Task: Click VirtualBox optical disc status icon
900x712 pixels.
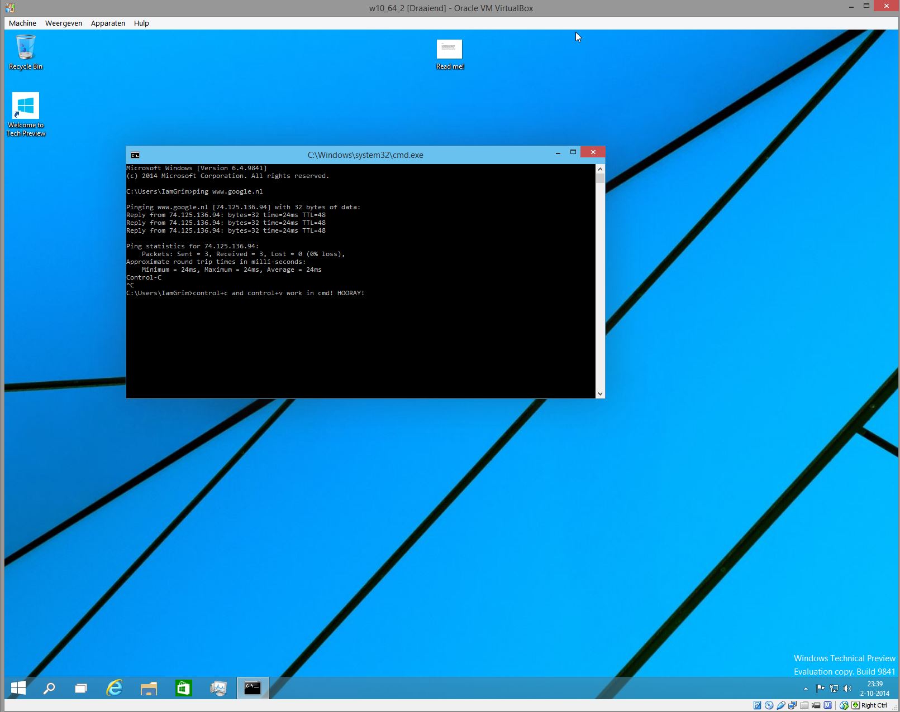Action: [x=769, y=705]
